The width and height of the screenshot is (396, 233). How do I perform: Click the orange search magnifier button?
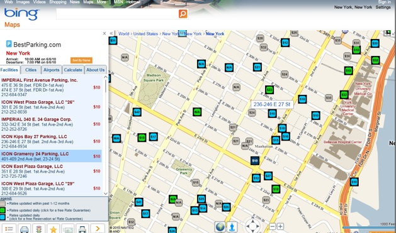[183, 14]
